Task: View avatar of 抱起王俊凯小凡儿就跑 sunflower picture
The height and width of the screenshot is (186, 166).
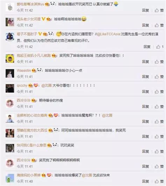Action: [x=10, y=58]
